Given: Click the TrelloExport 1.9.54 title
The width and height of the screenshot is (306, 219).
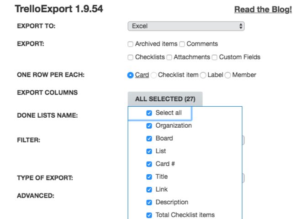Looking at the screenshot, I should [59, 9].
